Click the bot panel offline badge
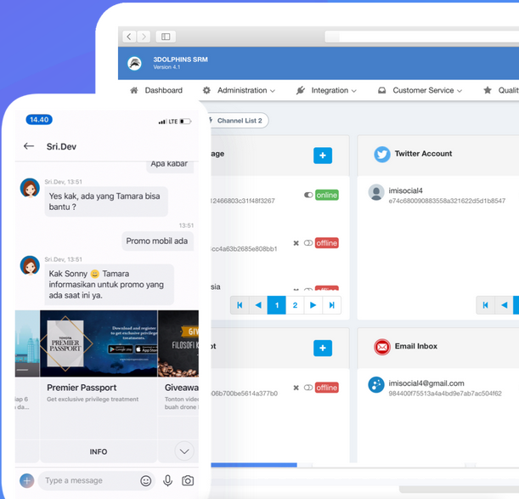 click(327, 388)
